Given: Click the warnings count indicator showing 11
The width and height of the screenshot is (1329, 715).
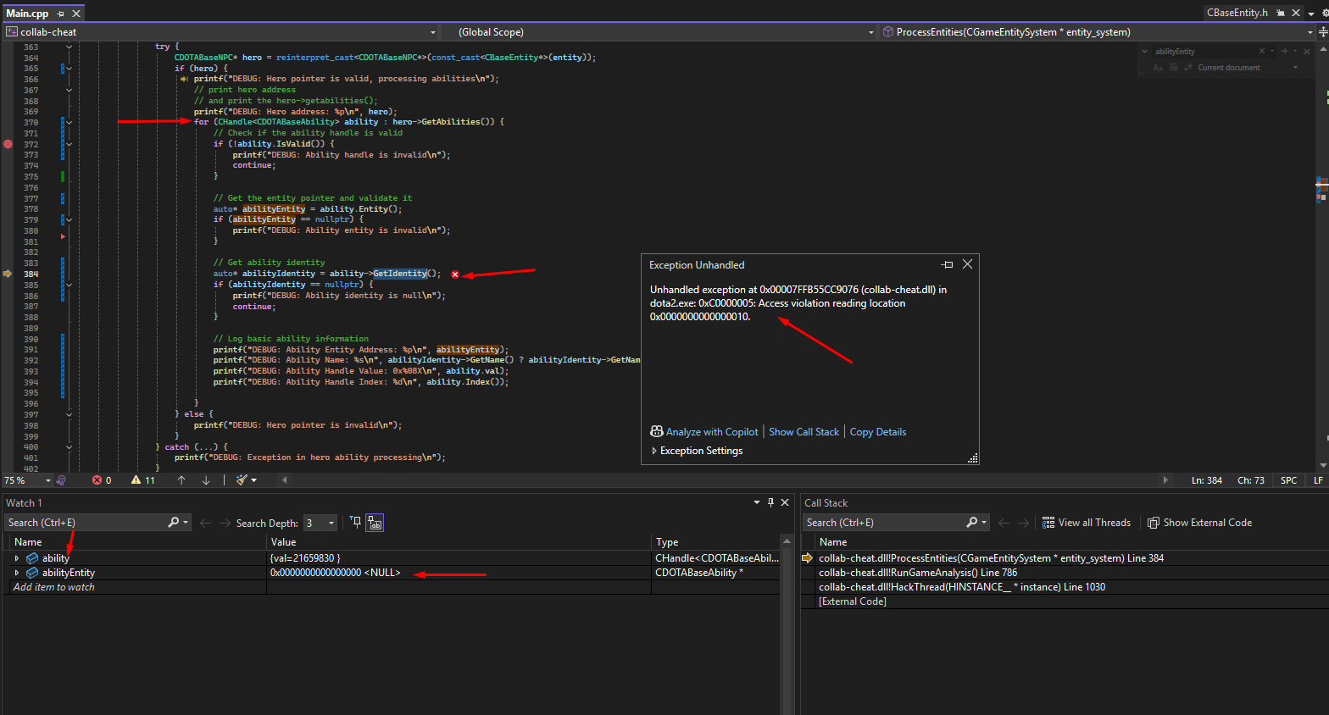Looking at the screenshot, I should point(143,480).
